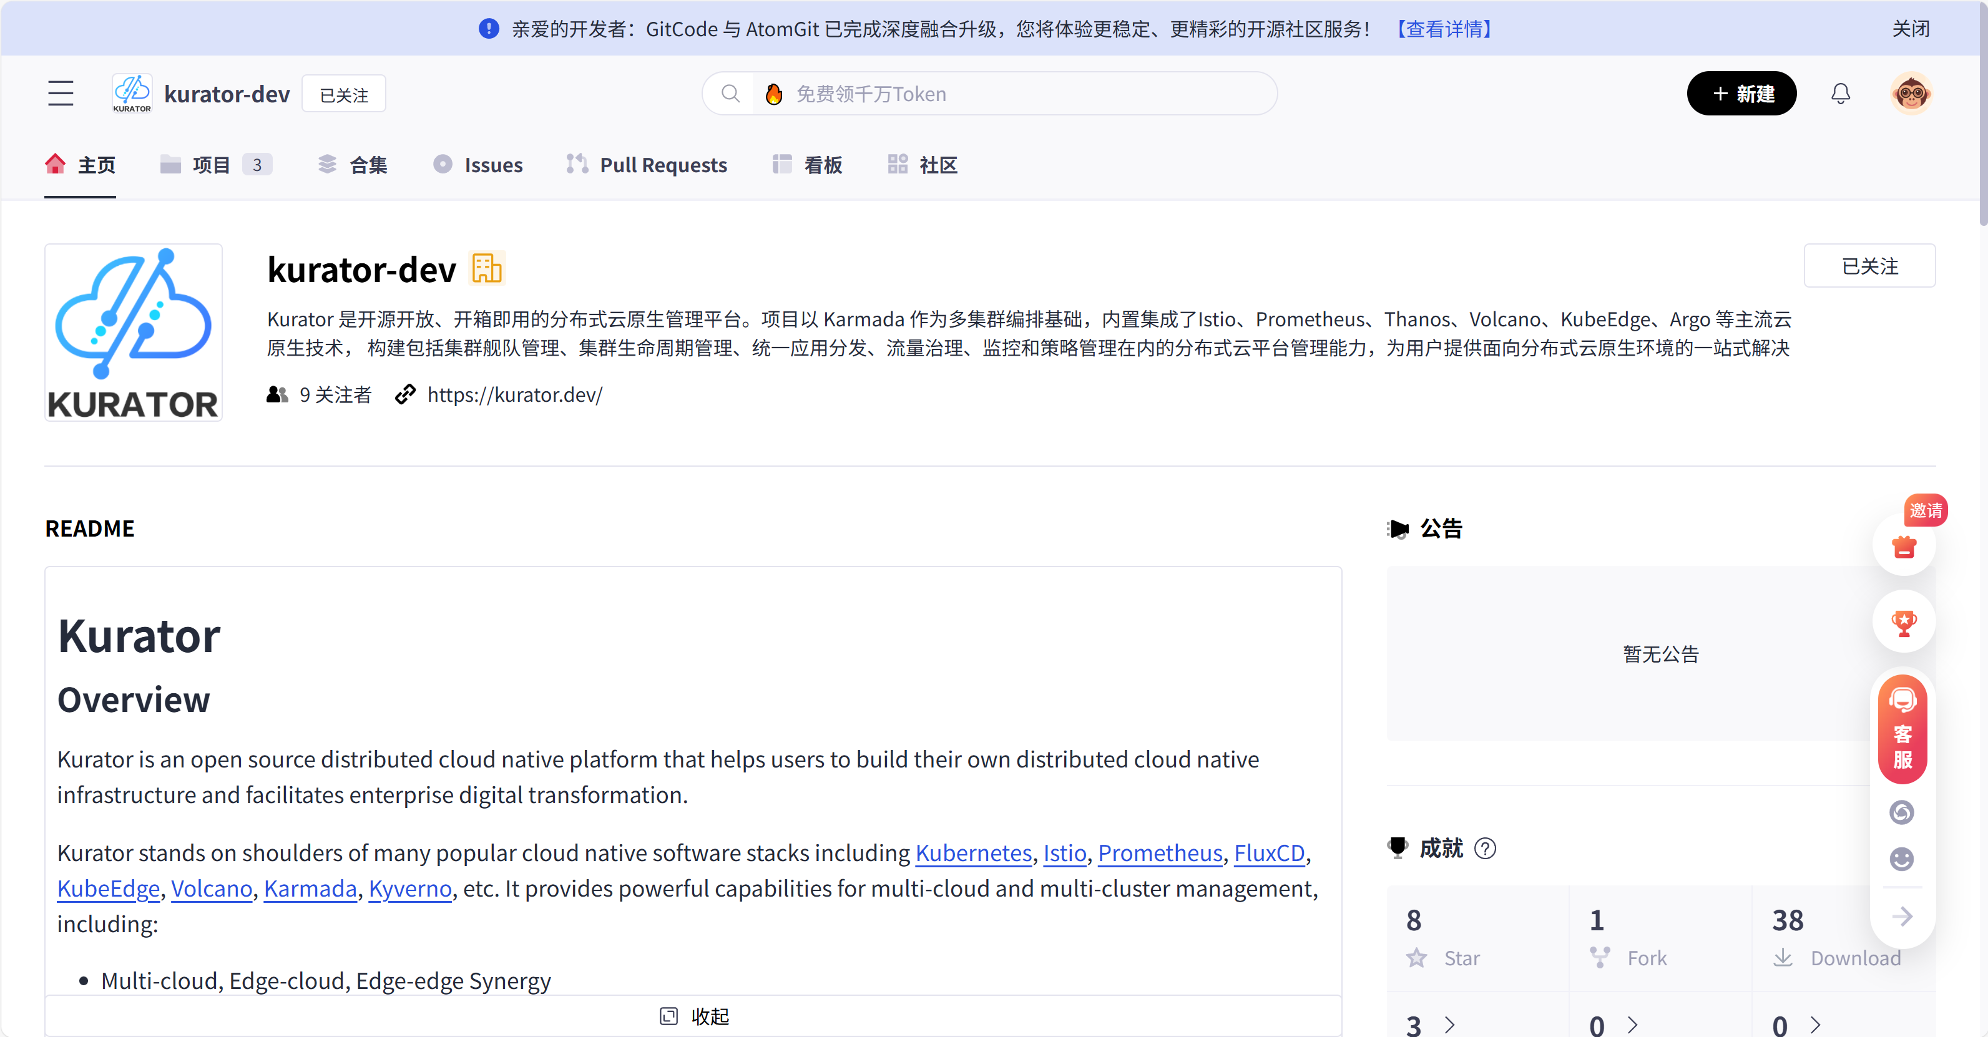
Task: Collapse the floating sidebar via arrow icon
Action: click(x=1902, y=917)
